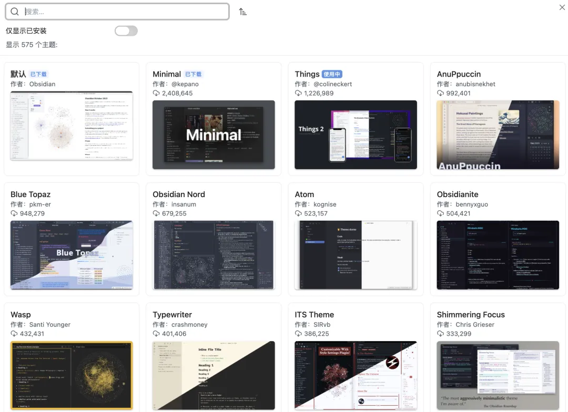Screen dimensions: 568x412
Task: Click author name @colineckert
Action: [x=332, y=84]
